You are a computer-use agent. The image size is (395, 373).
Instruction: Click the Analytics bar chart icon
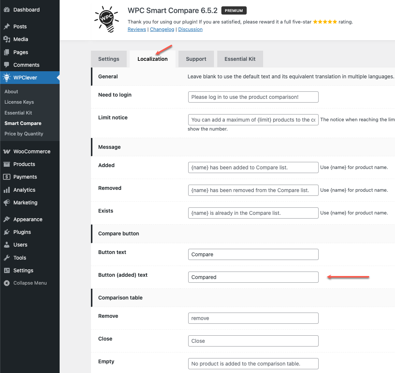[x=7, y=190]
